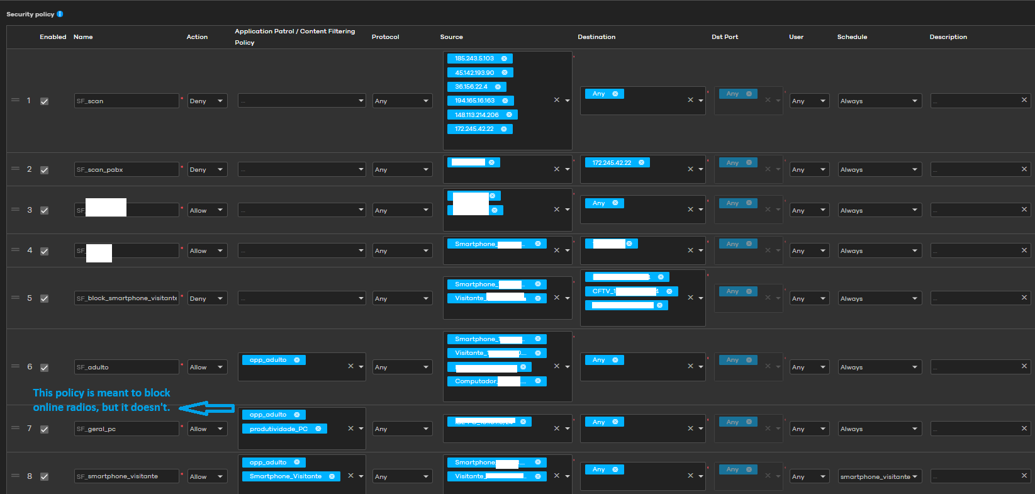Clear description field of SF_adulto row
Image resolution: width=1035 pixels, height=494 pixels.
click(x=1024, y=366)
